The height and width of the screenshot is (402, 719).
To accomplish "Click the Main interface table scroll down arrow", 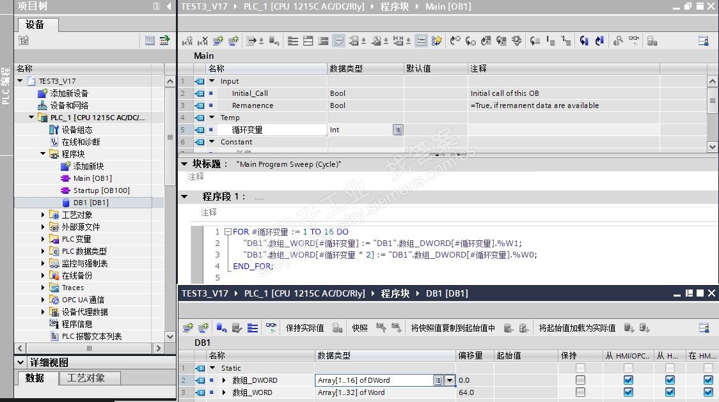I will pyautogui.click(x=712, y=147).
